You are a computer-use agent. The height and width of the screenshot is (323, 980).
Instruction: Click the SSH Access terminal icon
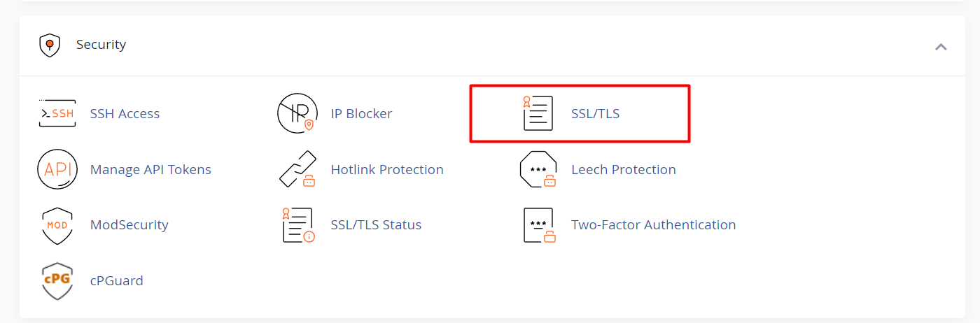point(57,113)
